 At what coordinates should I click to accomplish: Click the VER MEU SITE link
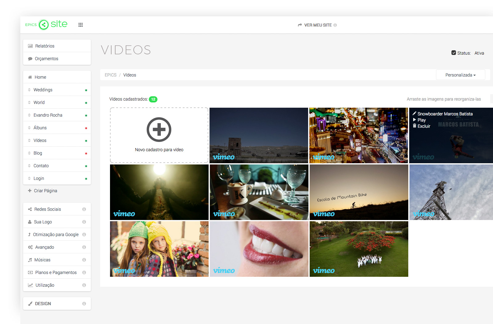pos(317,25)
